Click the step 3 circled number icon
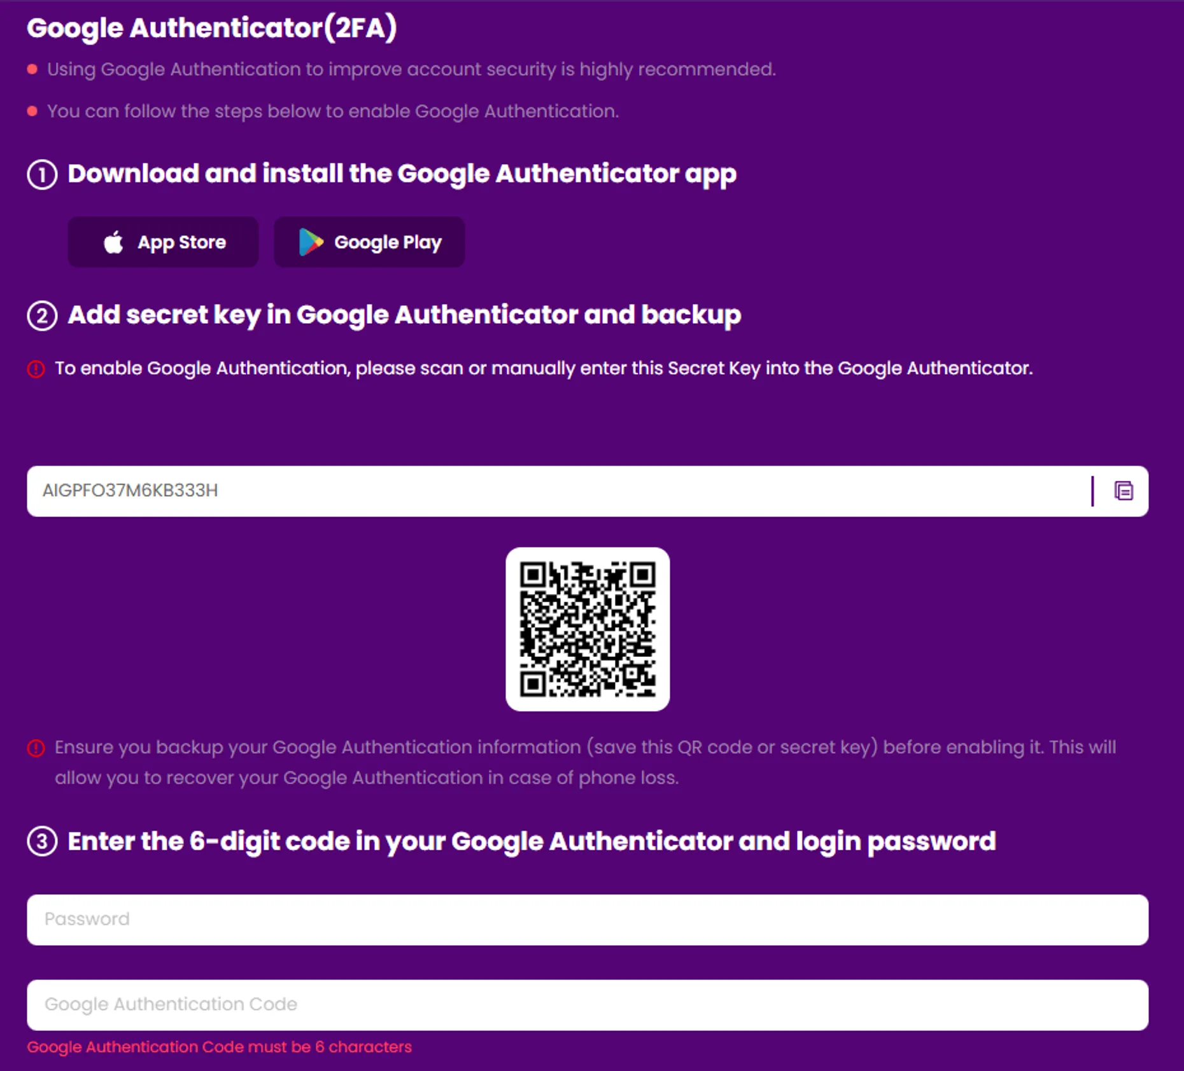This screenshot has width=1184, height=1071. (42, 842)
